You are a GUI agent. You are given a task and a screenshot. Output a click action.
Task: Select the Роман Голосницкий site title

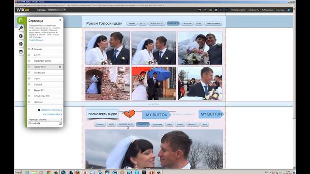point(104,23)
